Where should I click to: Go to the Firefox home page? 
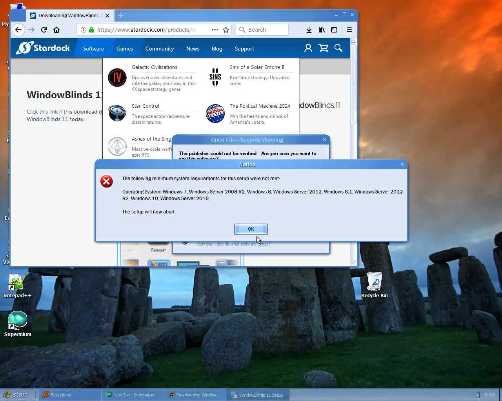pyautogui.click(x=56, y=30)
